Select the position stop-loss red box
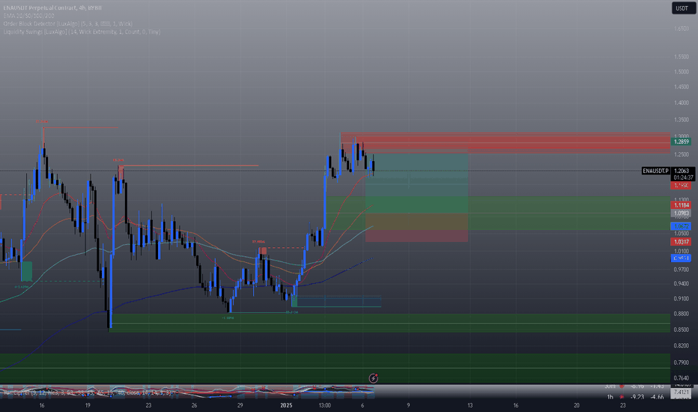 416,227
